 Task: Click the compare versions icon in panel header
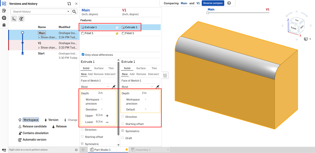point(69,4)
